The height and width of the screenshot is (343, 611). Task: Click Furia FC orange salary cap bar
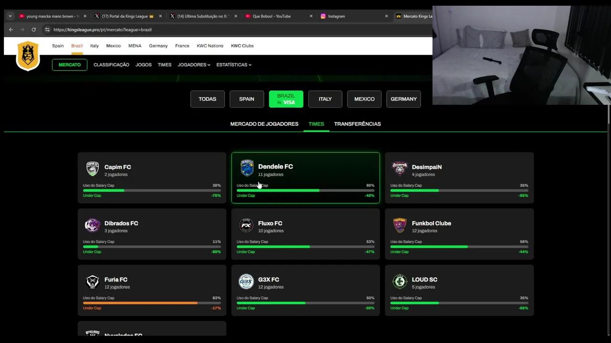click(152, 303)
